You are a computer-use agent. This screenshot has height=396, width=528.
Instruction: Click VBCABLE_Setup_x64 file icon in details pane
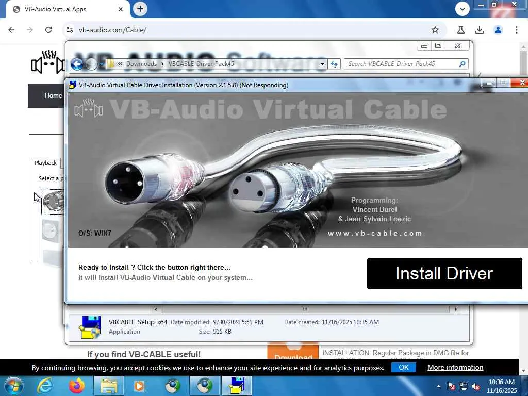click(x=90, y=327)
